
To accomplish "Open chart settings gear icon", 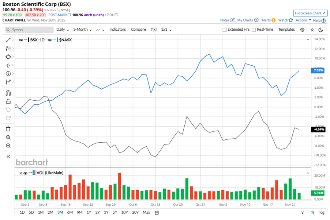I will [302, 30].
